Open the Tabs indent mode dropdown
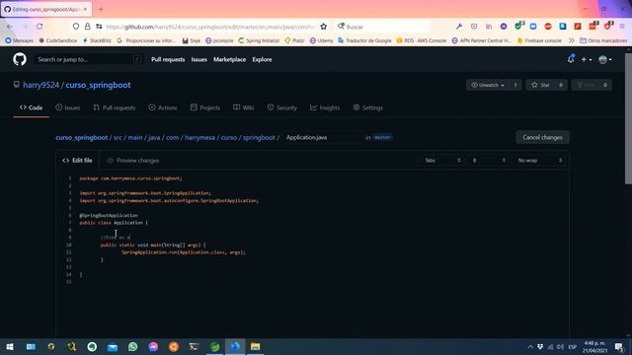 pyautogui.click(x=442, y=161)
